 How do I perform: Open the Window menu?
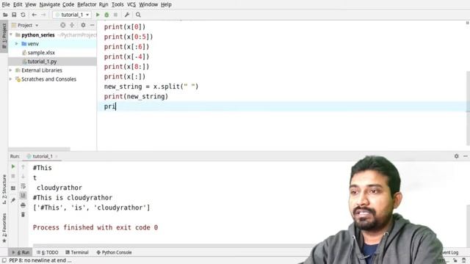(148, 4)
